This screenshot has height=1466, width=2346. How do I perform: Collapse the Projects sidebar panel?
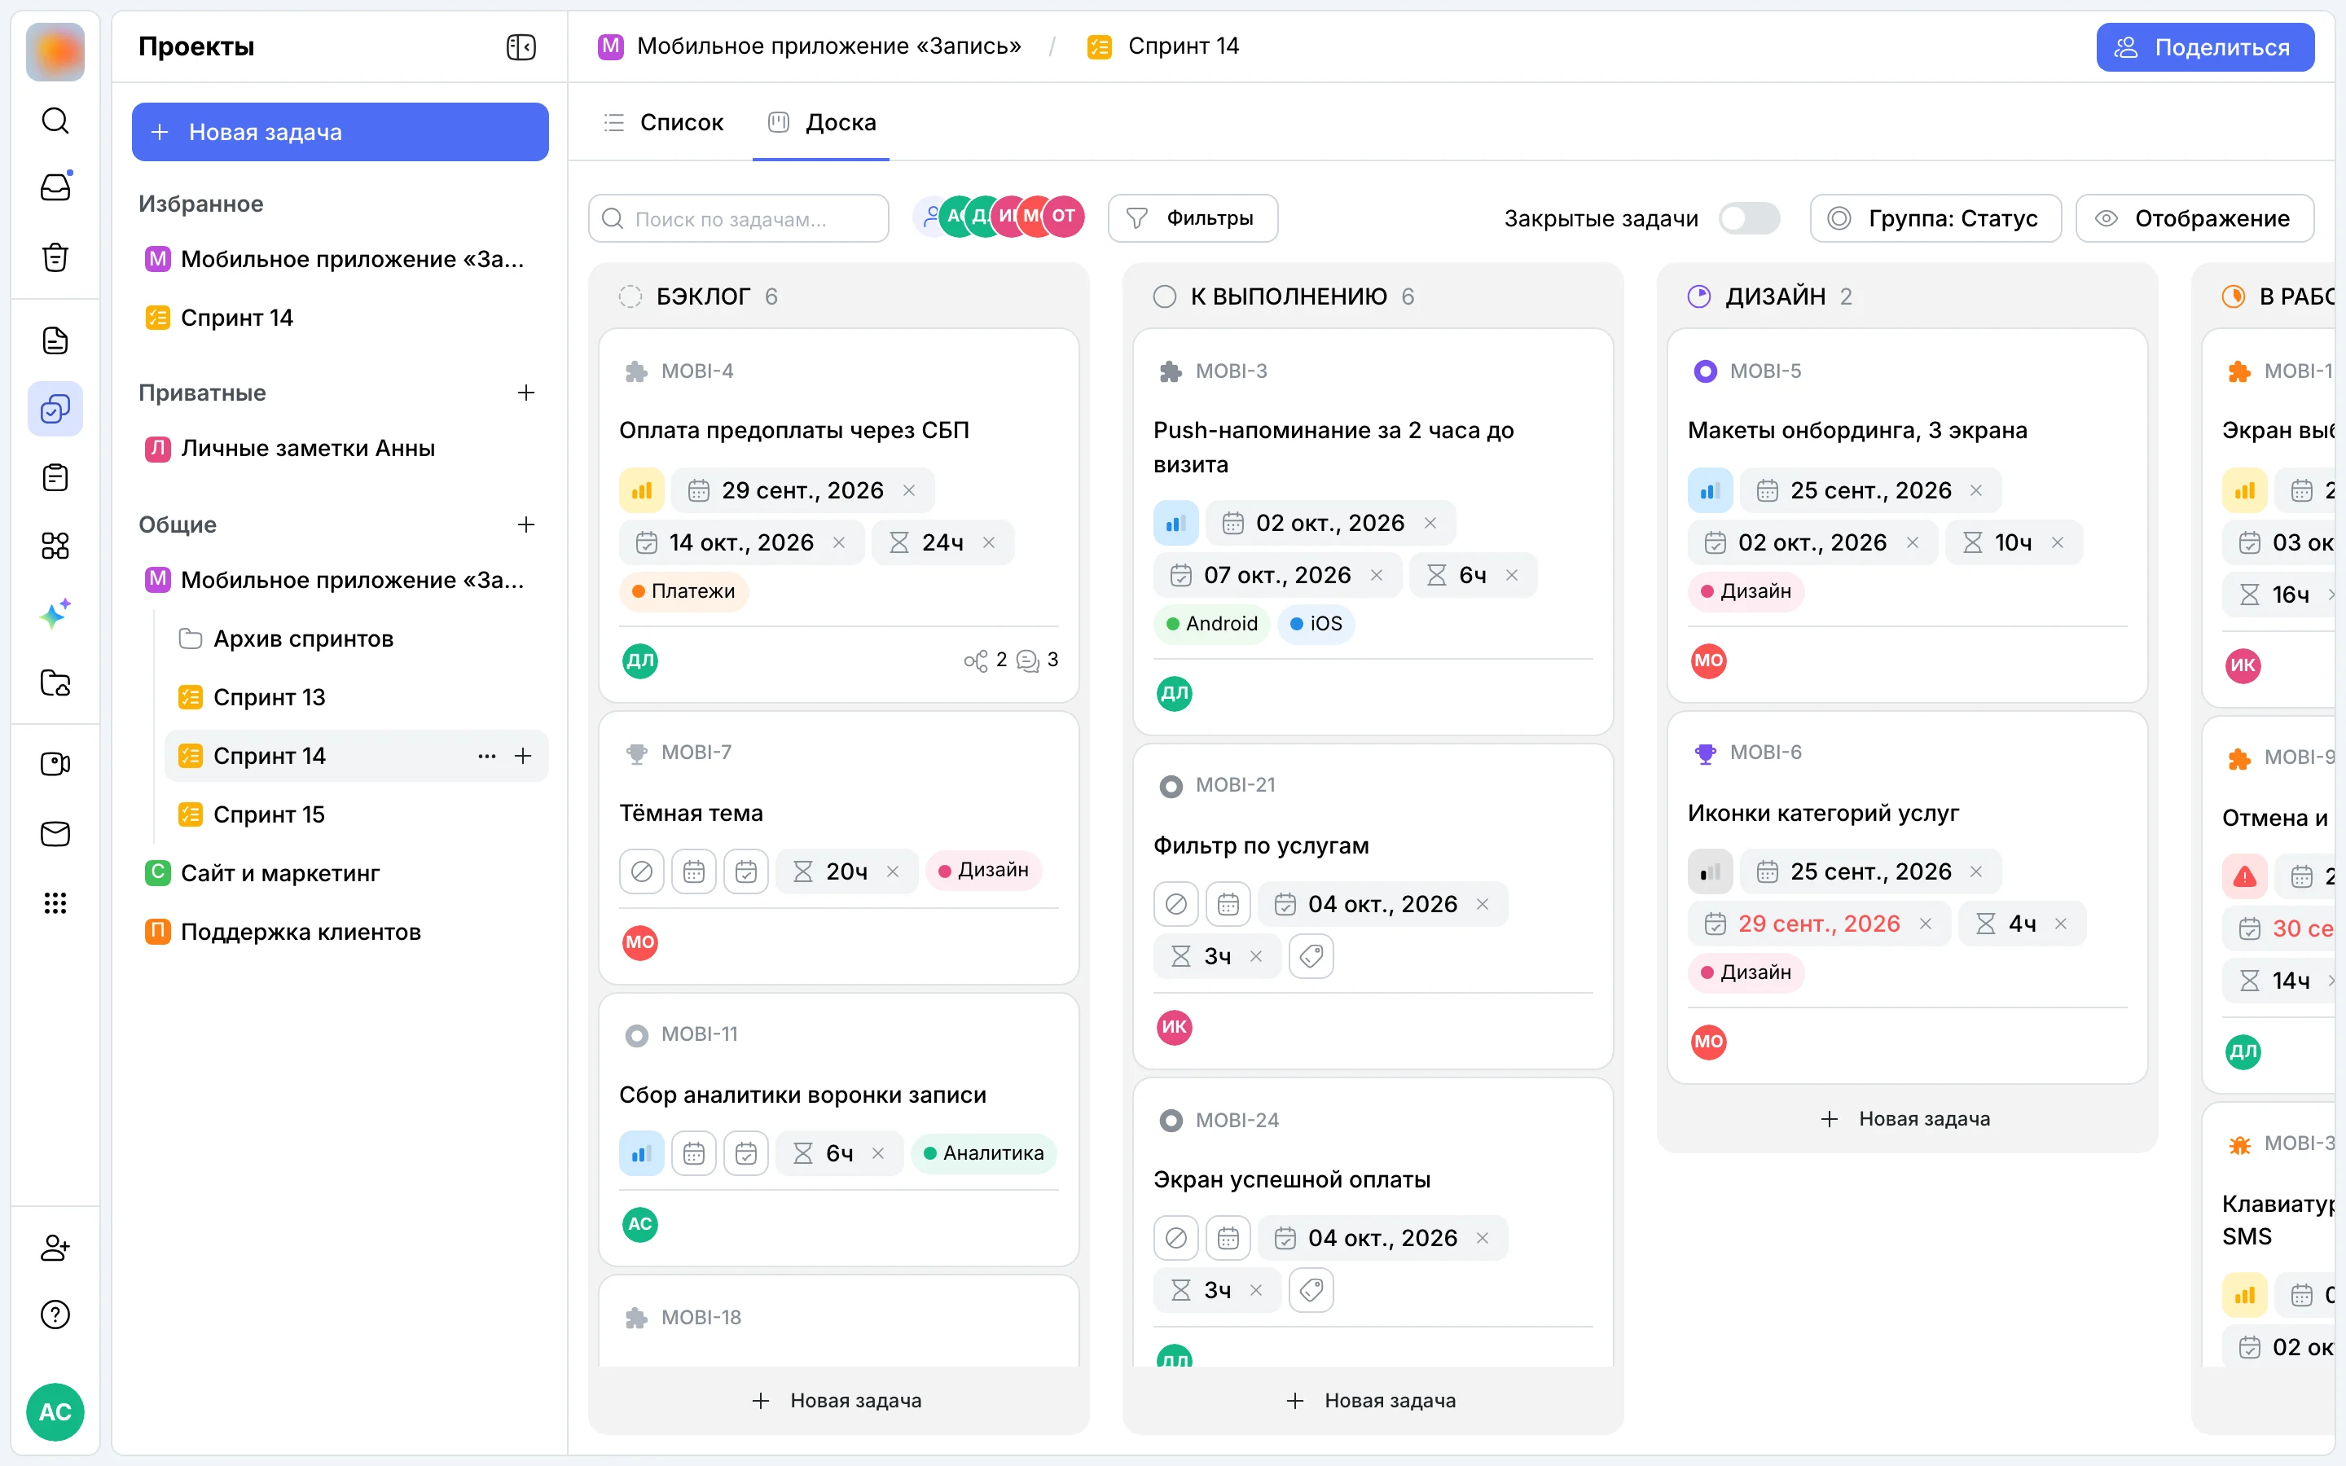click(521, 46)
